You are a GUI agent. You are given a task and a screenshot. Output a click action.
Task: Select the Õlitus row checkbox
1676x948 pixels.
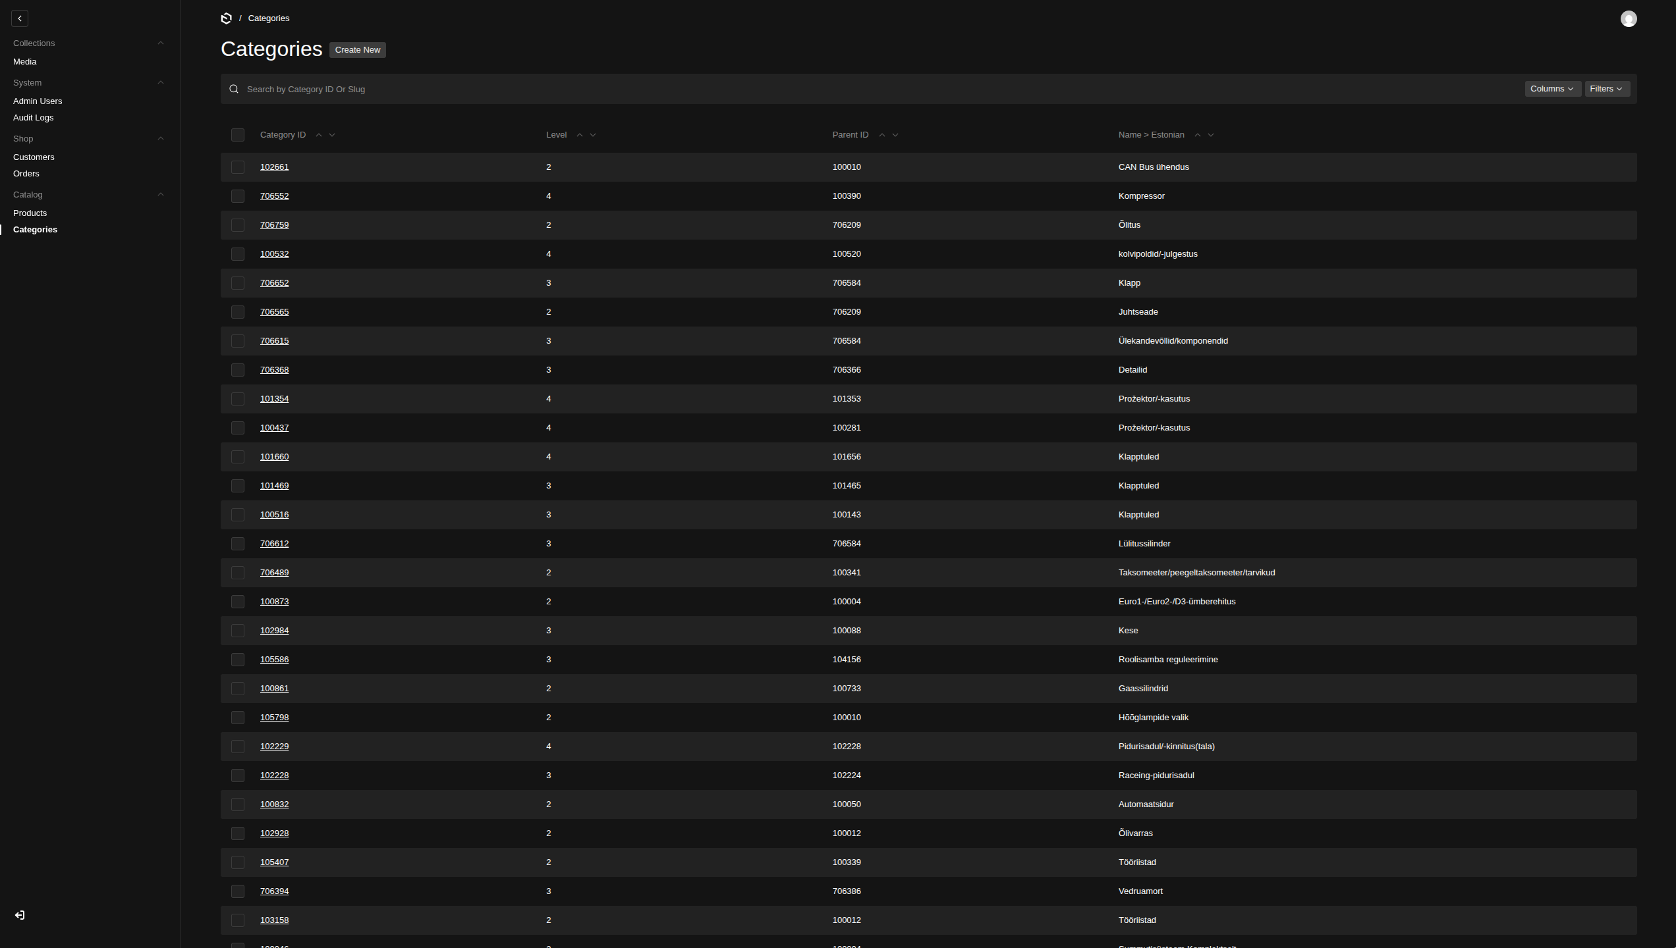(238, 225)
